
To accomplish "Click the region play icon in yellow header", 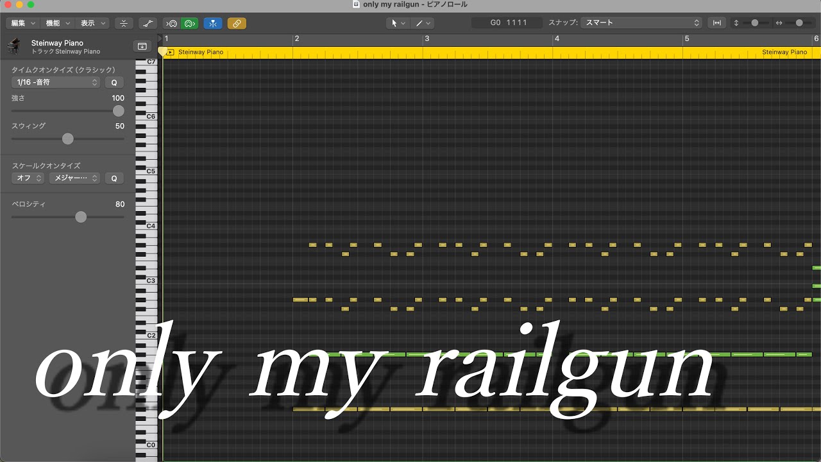I will coord(170,53).
